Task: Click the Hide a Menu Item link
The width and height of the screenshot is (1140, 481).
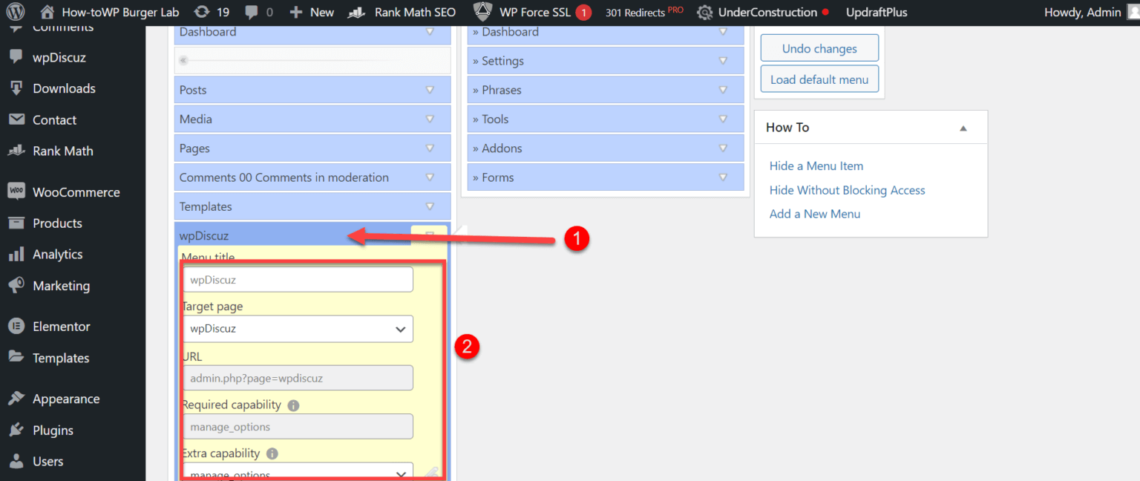Action: coord(816,166)
